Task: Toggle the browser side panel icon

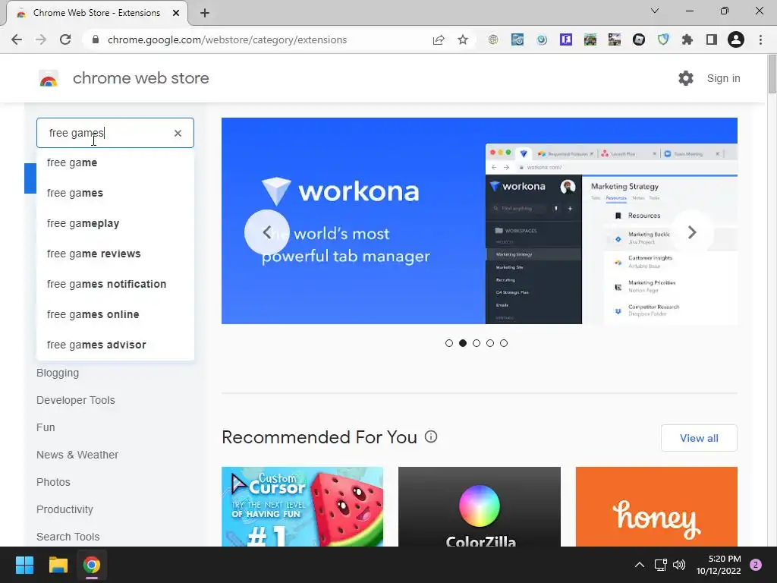Action: [712, 39]
